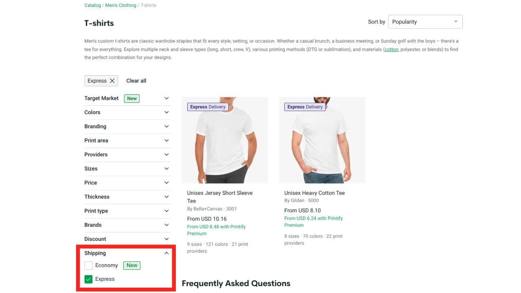Follow the cotton link in description
Image resolution: width=521 pixels, height=293 pixels.
(x=392, y=49)
